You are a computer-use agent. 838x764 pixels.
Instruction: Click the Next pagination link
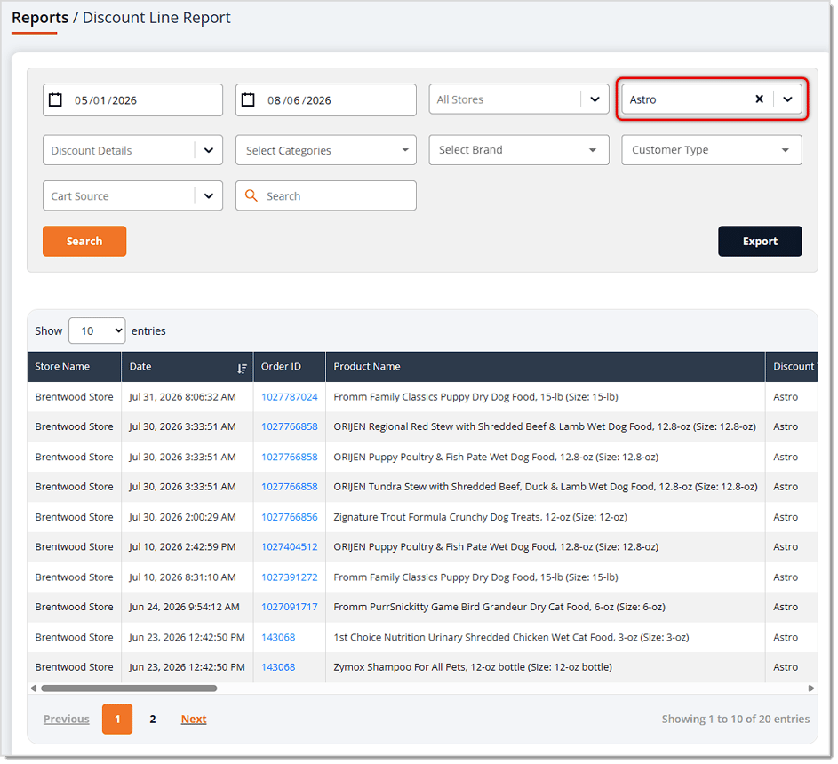click(194, 719)
